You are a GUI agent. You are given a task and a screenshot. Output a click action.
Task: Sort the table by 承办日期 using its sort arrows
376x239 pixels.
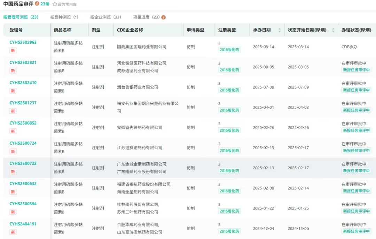pyautogui.click(x=279, y=30)
